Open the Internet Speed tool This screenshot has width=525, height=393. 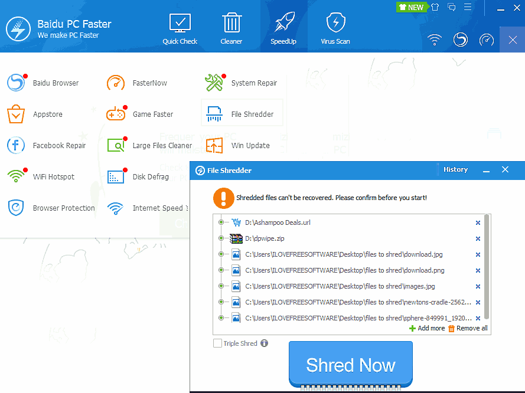pos(148,208)
